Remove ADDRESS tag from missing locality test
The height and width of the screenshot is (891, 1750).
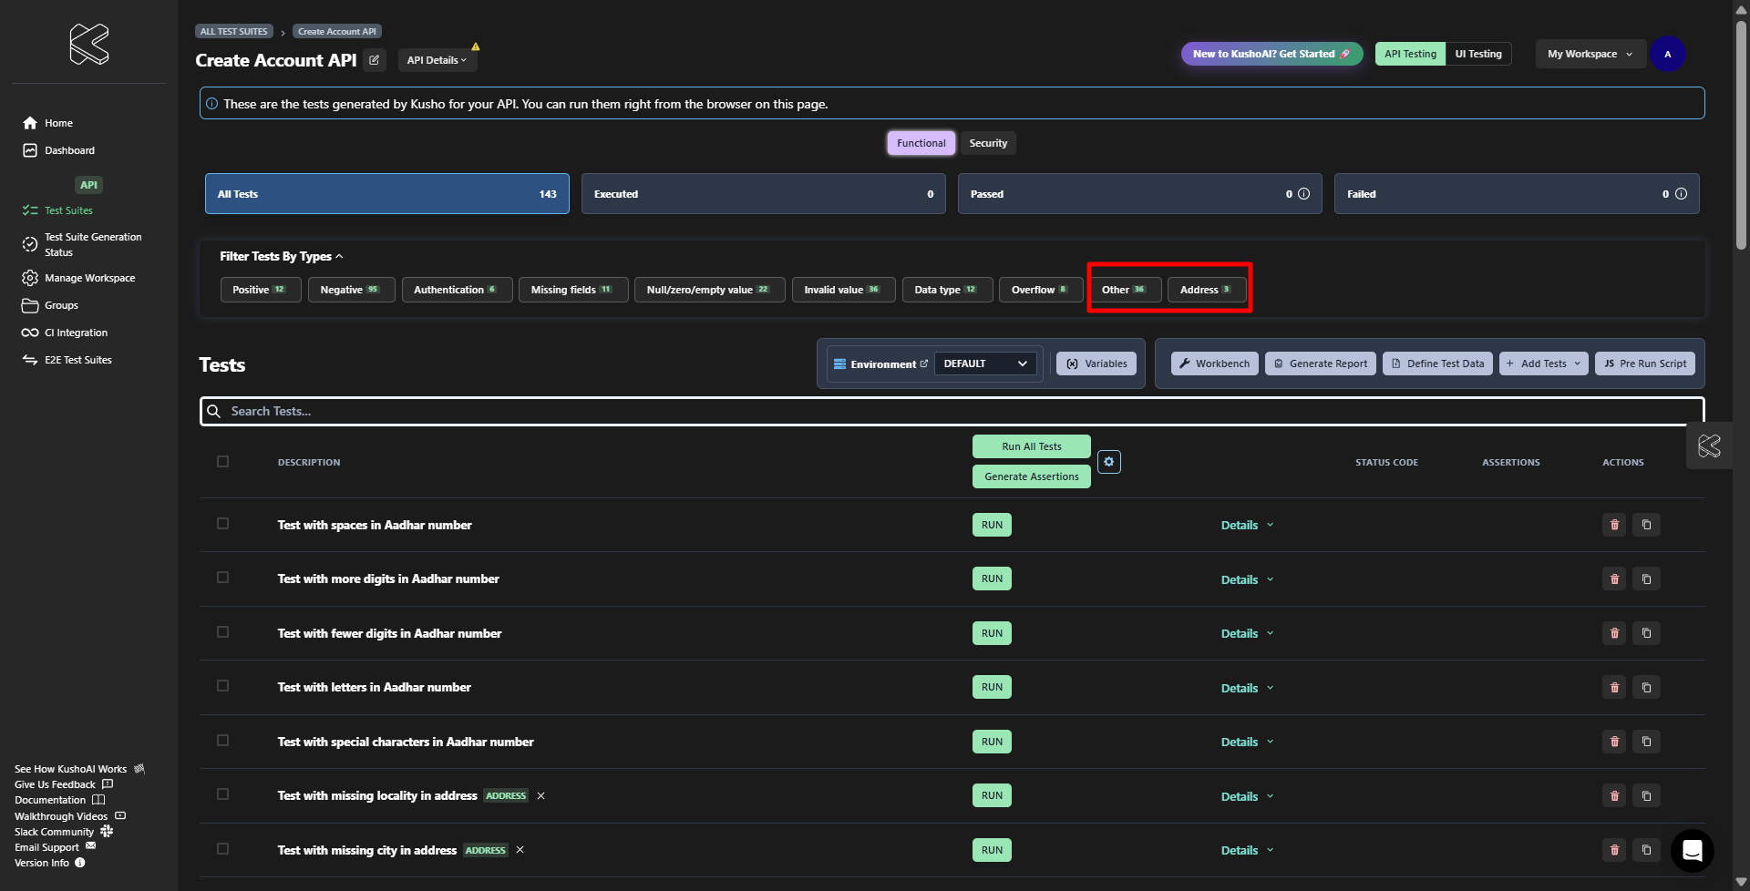(x=540, y=796)
